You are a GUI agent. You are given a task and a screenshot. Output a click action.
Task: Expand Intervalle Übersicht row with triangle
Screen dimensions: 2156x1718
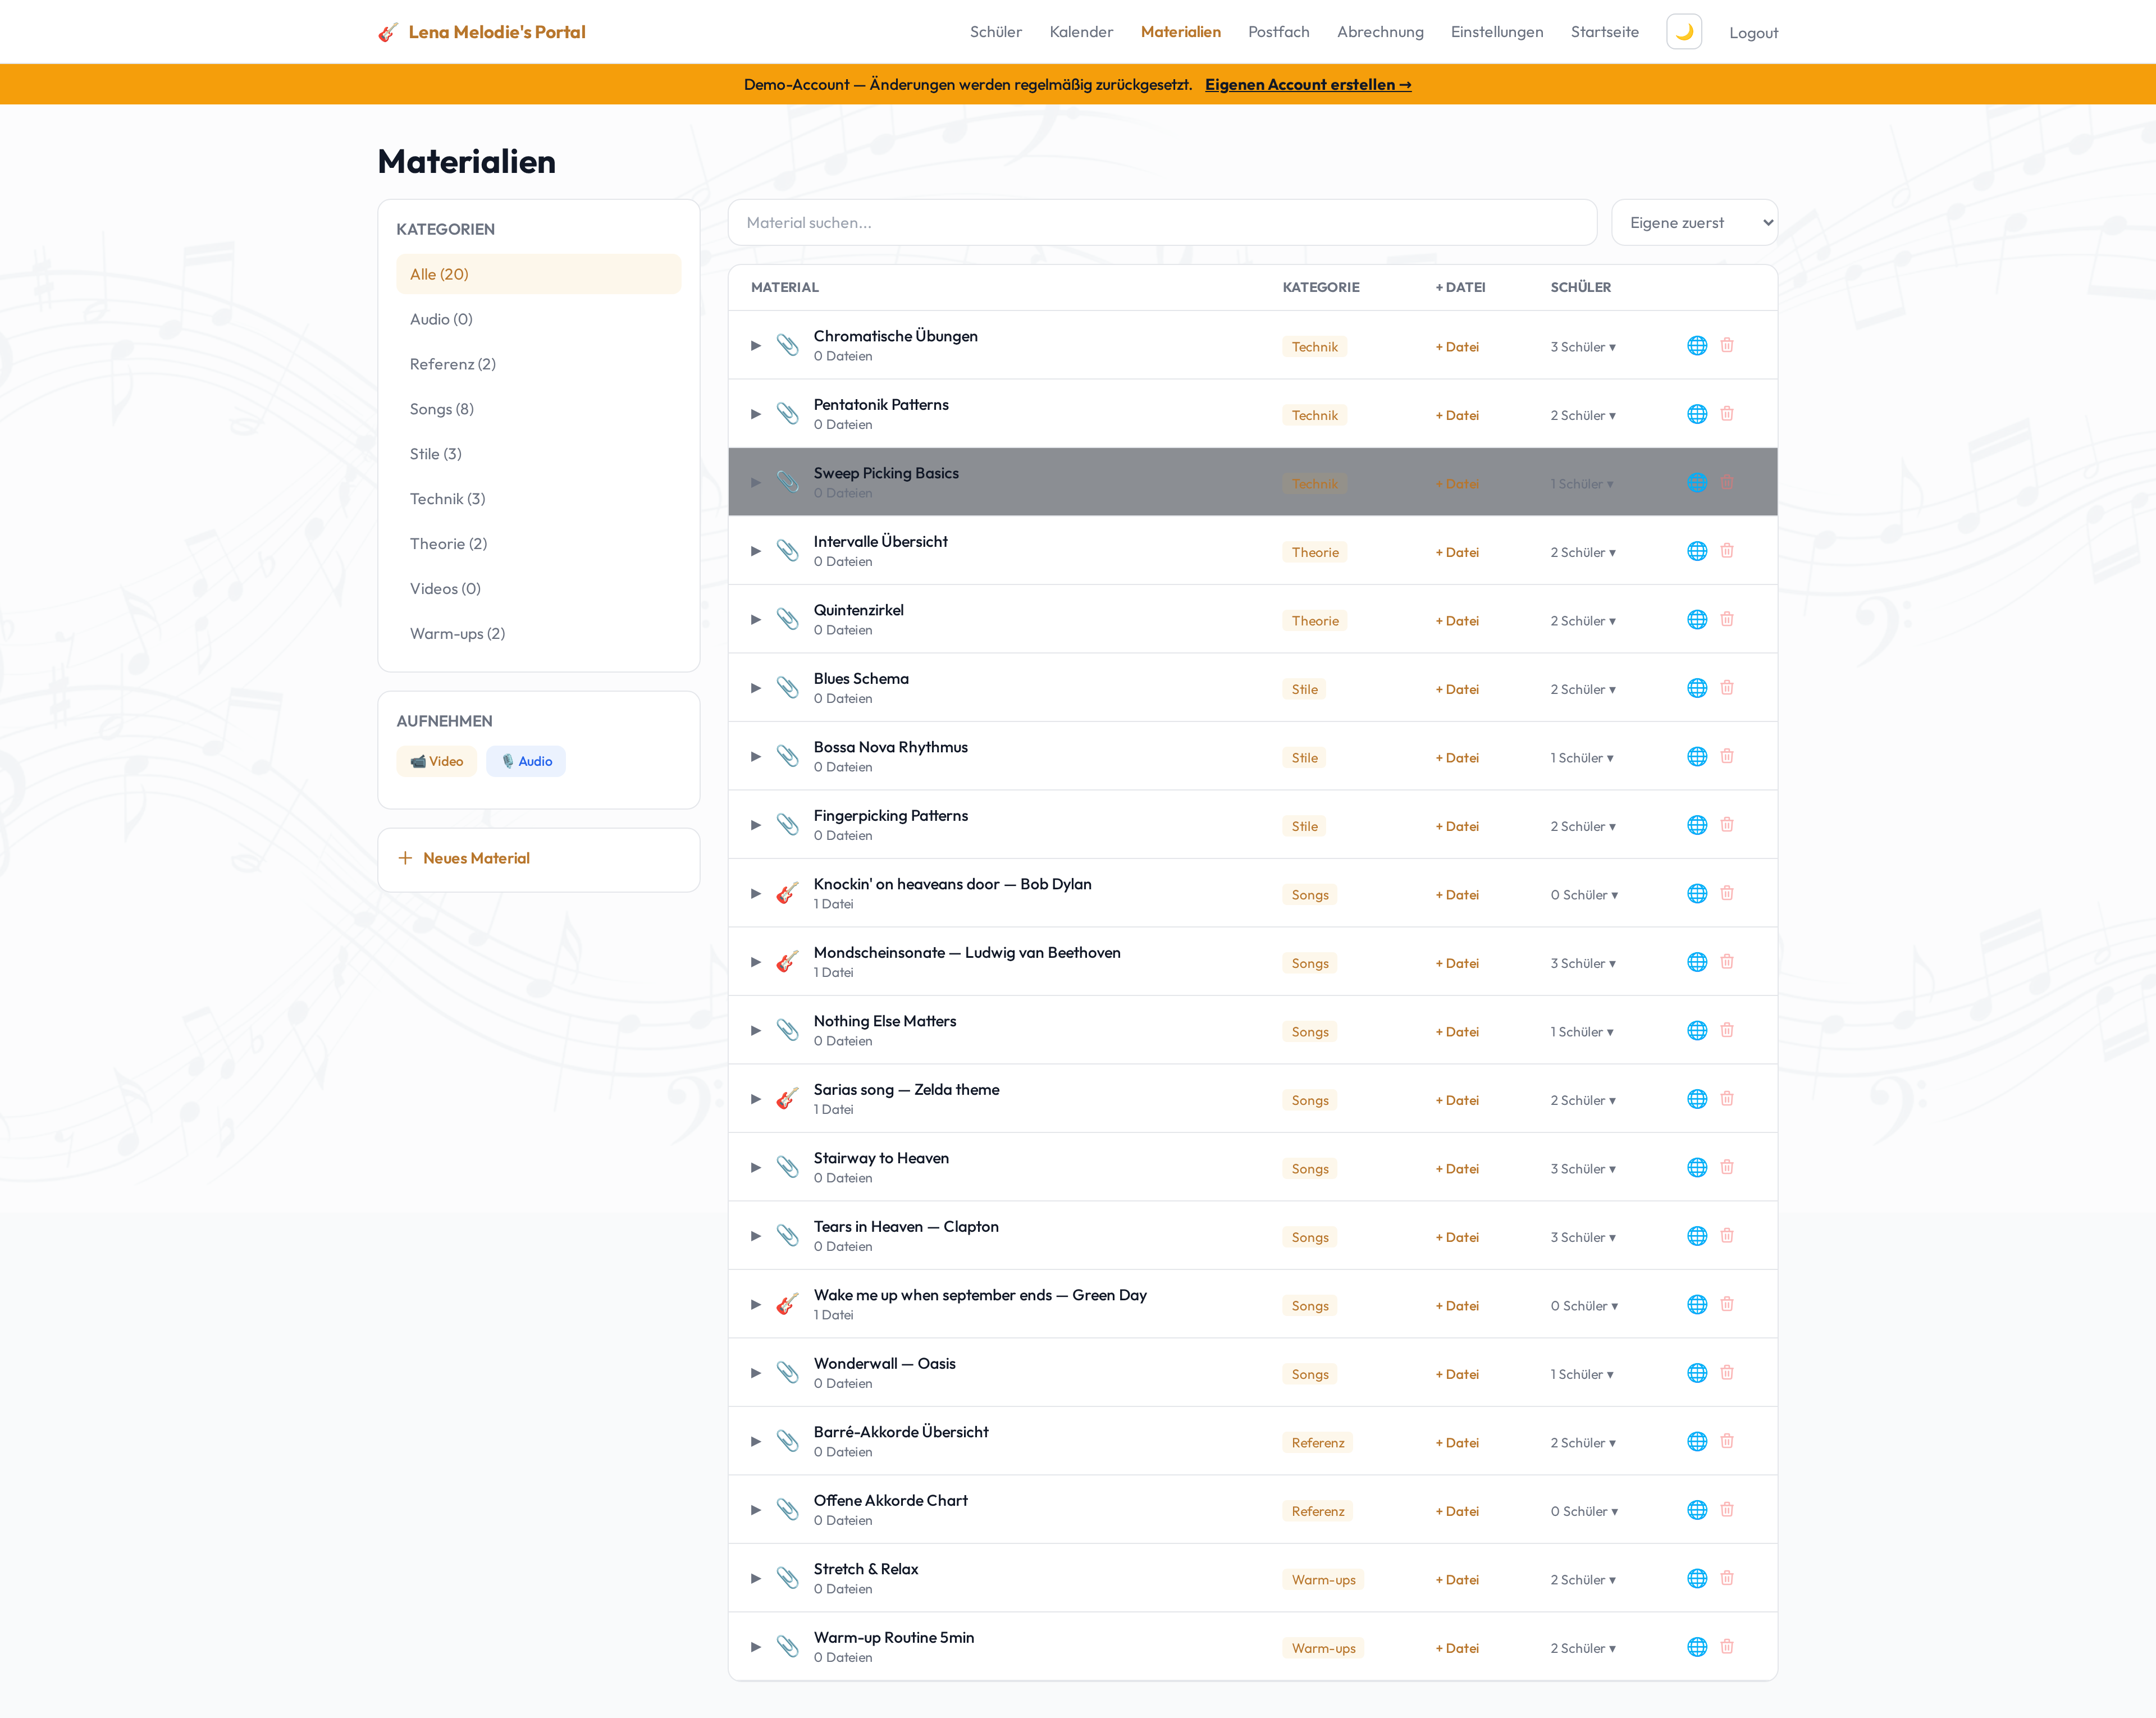[x=756, y=551]
